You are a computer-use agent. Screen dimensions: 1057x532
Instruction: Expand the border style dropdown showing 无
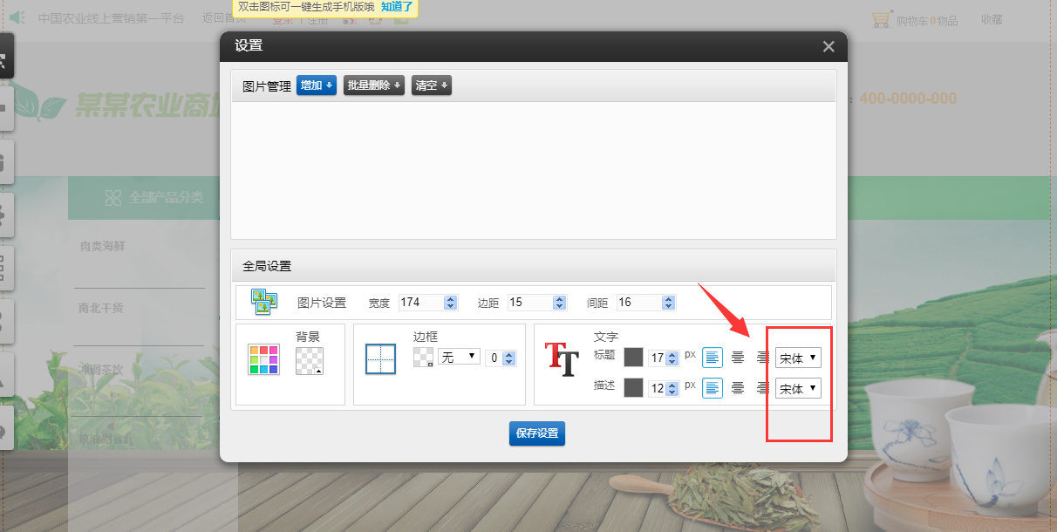(x=459, y=357)
